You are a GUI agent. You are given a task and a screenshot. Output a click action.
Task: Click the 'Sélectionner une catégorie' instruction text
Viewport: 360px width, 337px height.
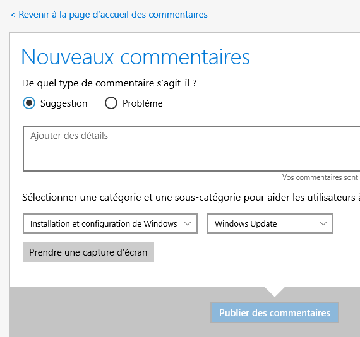pyautogui.click(x=191, y=198)
